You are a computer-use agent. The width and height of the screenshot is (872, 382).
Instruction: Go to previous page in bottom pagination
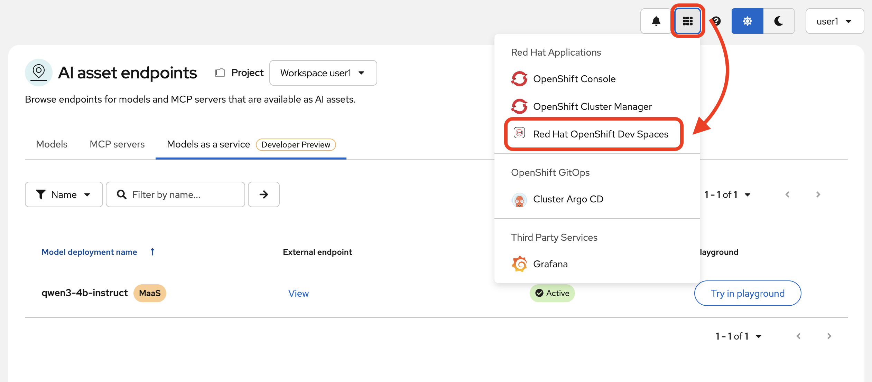[x=798, y=336]
